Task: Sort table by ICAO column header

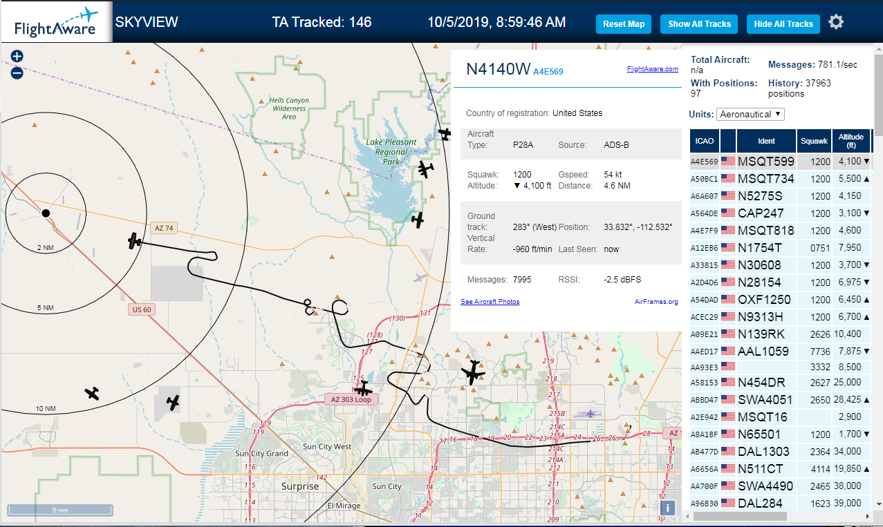Action: click(x=705, y=141)
